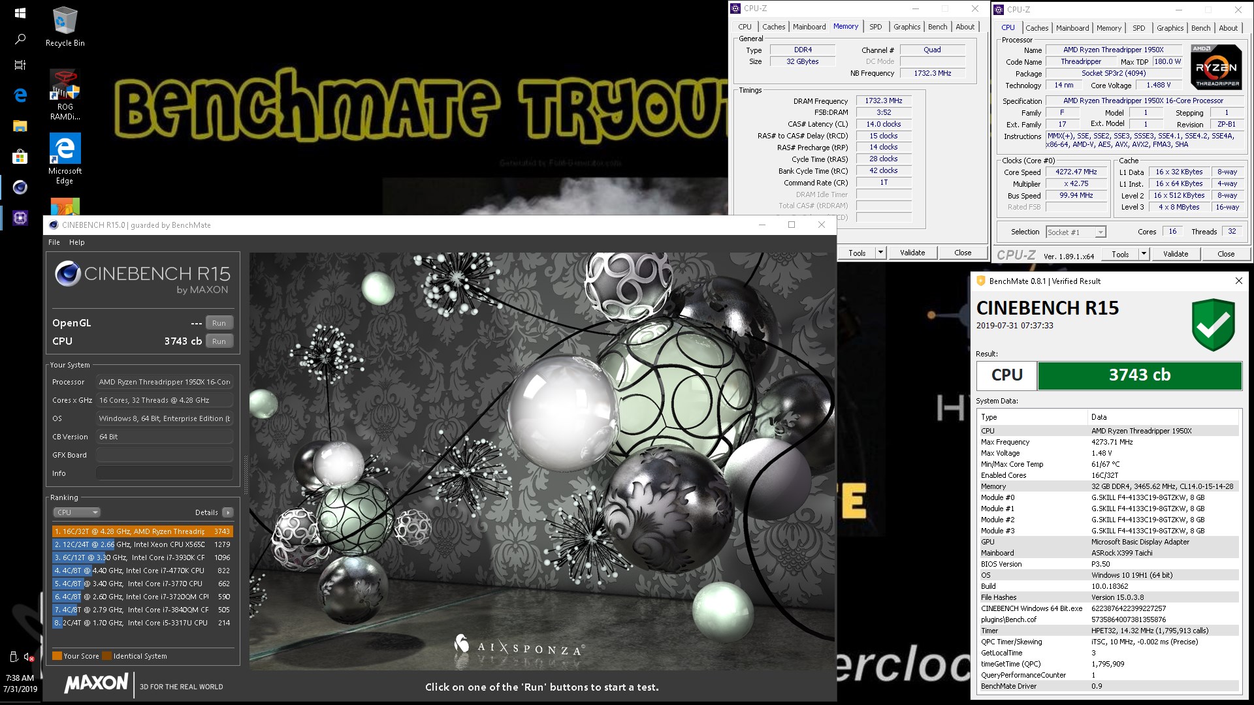Screen dimensions: 1254x705
Task: Open Microsoft Store taskbar icon
Action: point(20,157)
